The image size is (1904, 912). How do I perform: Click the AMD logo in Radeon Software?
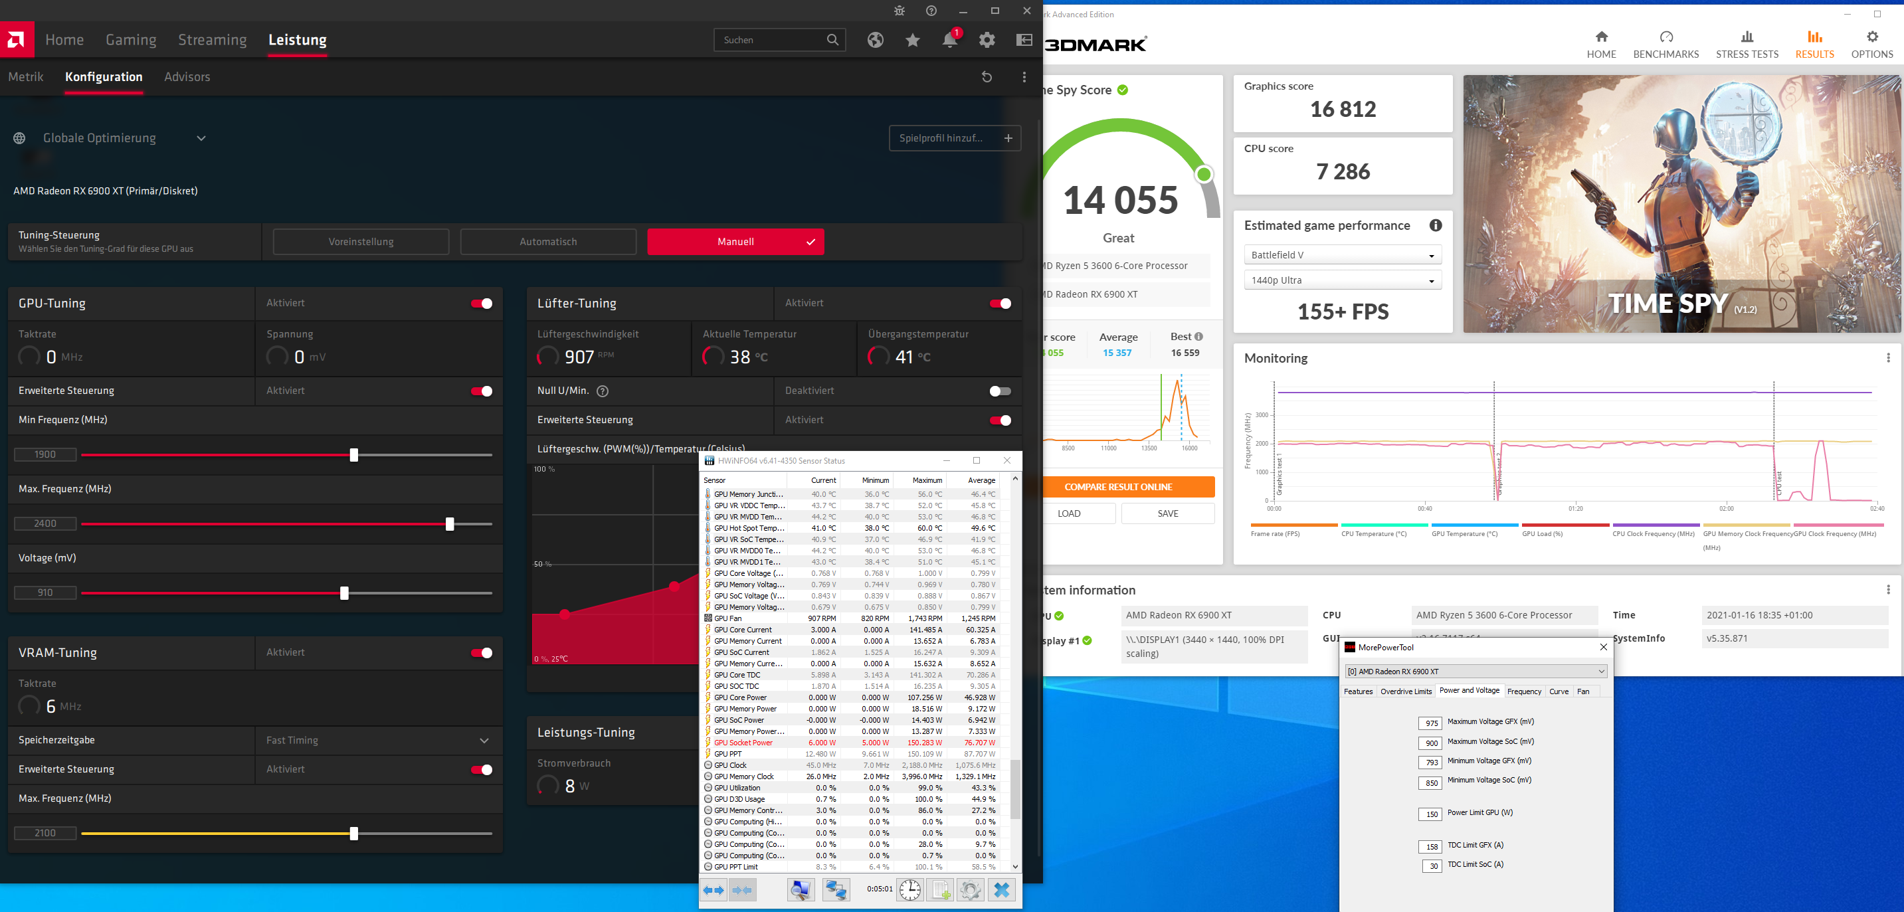click(17, 40)
